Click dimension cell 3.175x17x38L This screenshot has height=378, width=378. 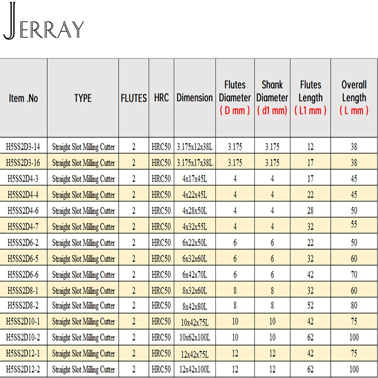coord(195,163)
